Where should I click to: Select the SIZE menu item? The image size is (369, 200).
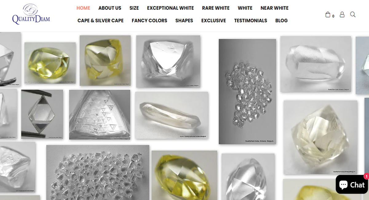coord(134,8)
